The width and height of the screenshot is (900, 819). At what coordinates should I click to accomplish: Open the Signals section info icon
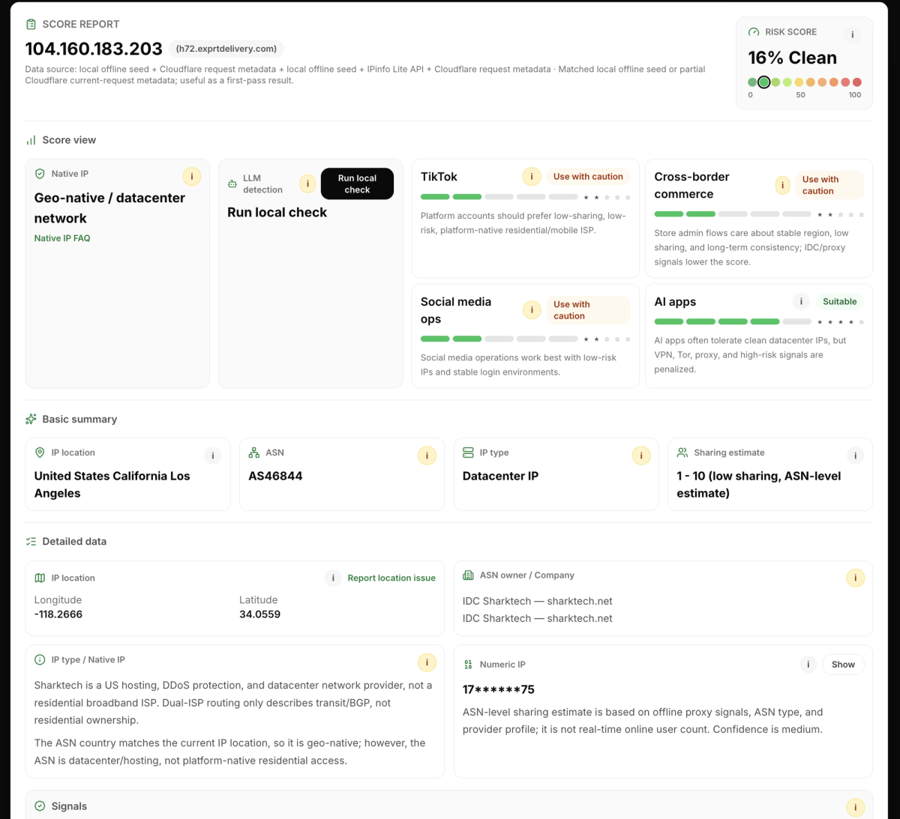pos(855,807)
